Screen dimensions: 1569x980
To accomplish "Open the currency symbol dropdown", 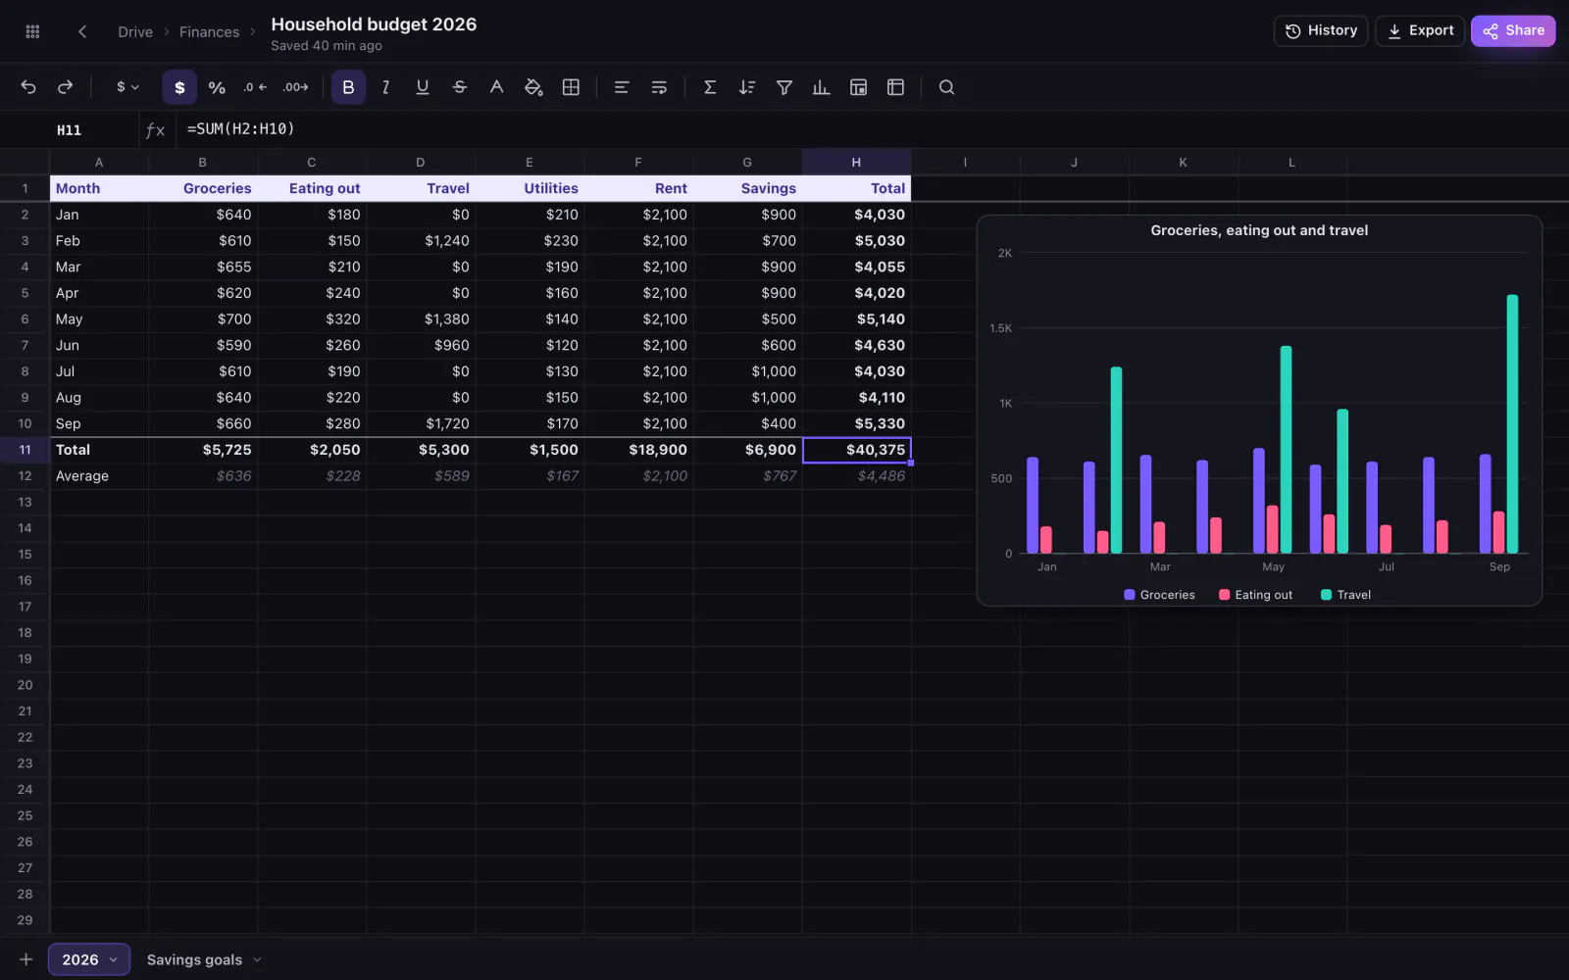I will click(x=127, y=87).
